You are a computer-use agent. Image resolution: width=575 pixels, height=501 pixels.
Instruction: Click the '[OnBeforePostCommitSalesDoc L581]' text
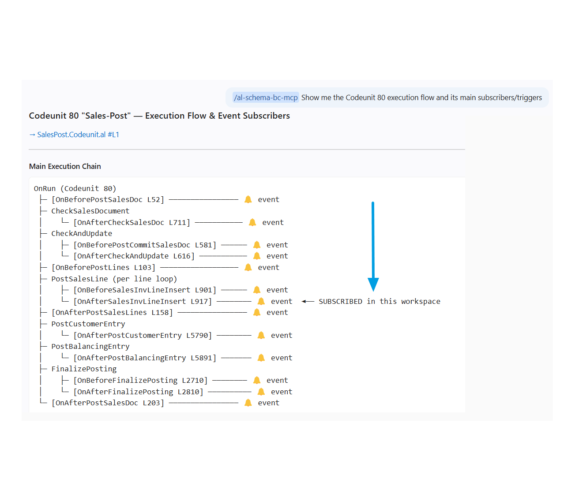(145, 245)
